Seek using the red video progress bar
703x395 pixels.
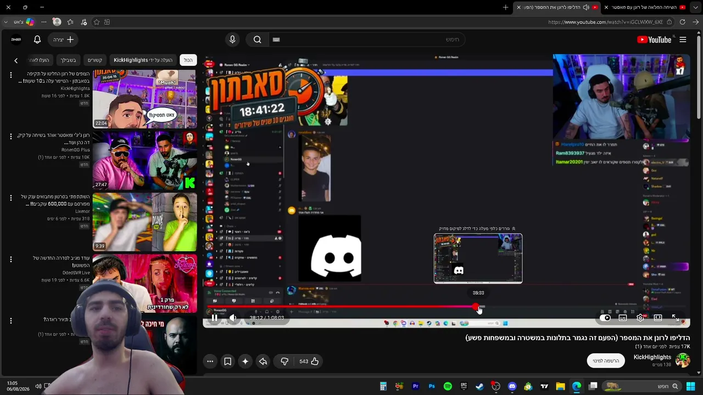pyautogui.click(x=447, y=307)
